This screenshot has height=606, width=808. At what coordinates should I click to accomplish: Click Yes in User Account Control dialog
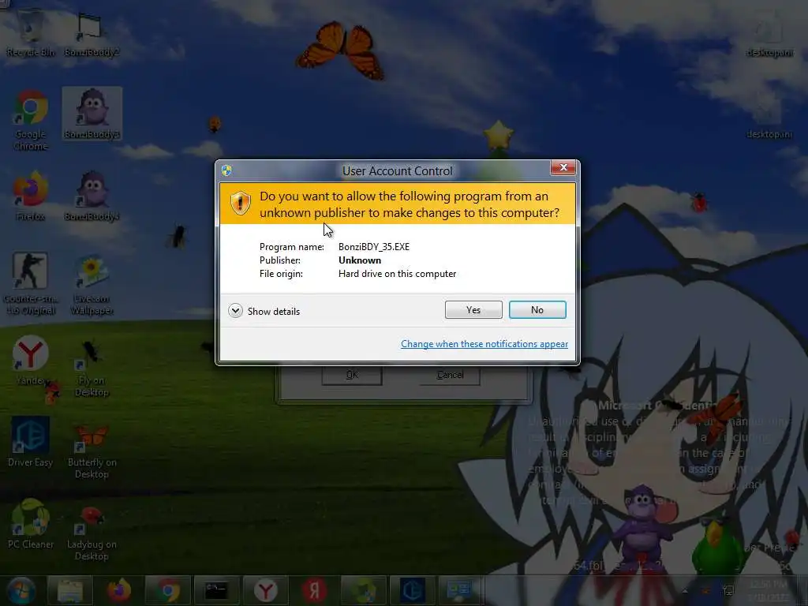(x=473, y=309)
